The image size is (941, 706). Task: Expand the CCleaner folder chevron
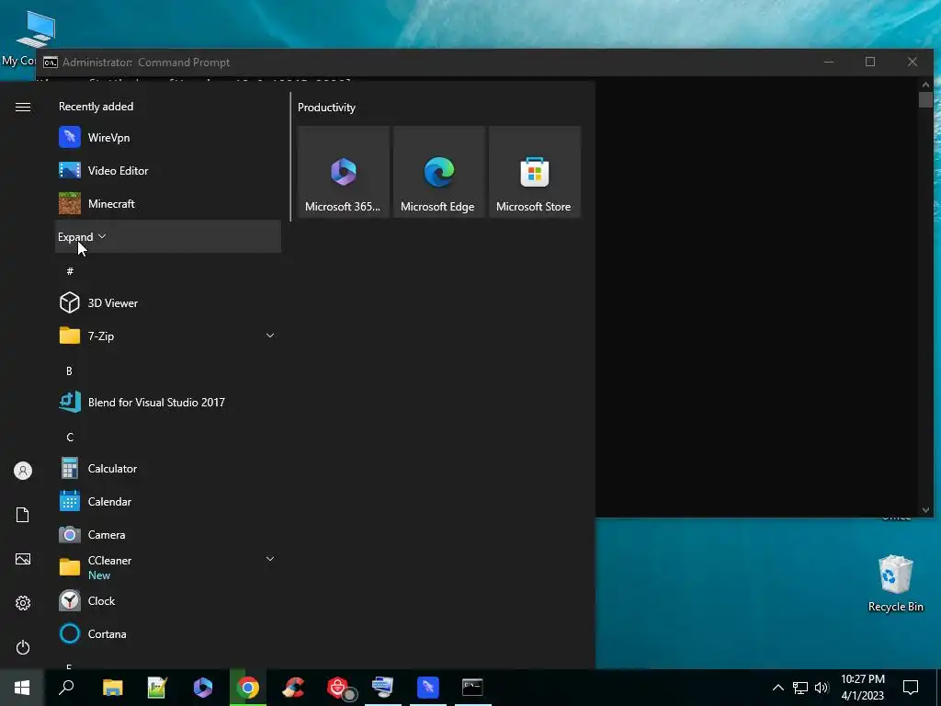tap(270, 559)
